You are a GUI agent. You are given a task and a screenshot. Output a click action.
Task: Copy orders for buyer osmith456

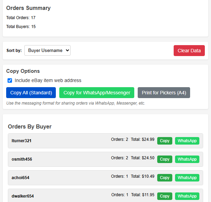[164, 159]
